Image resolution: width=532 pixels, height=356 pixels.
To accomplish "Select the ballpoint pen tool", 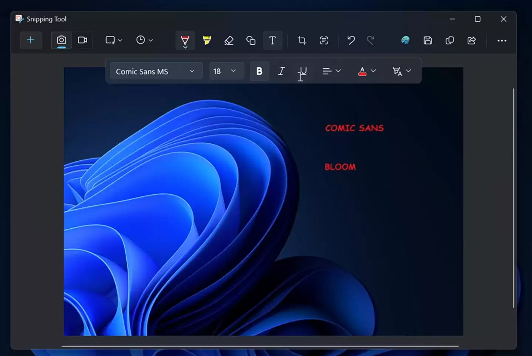I will 185,41.
